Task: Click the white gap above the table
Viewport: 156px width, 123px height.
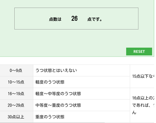Action: 77,61
